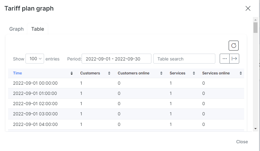
Task: Click the refresh table icon
Action: (x=233, y=45)
